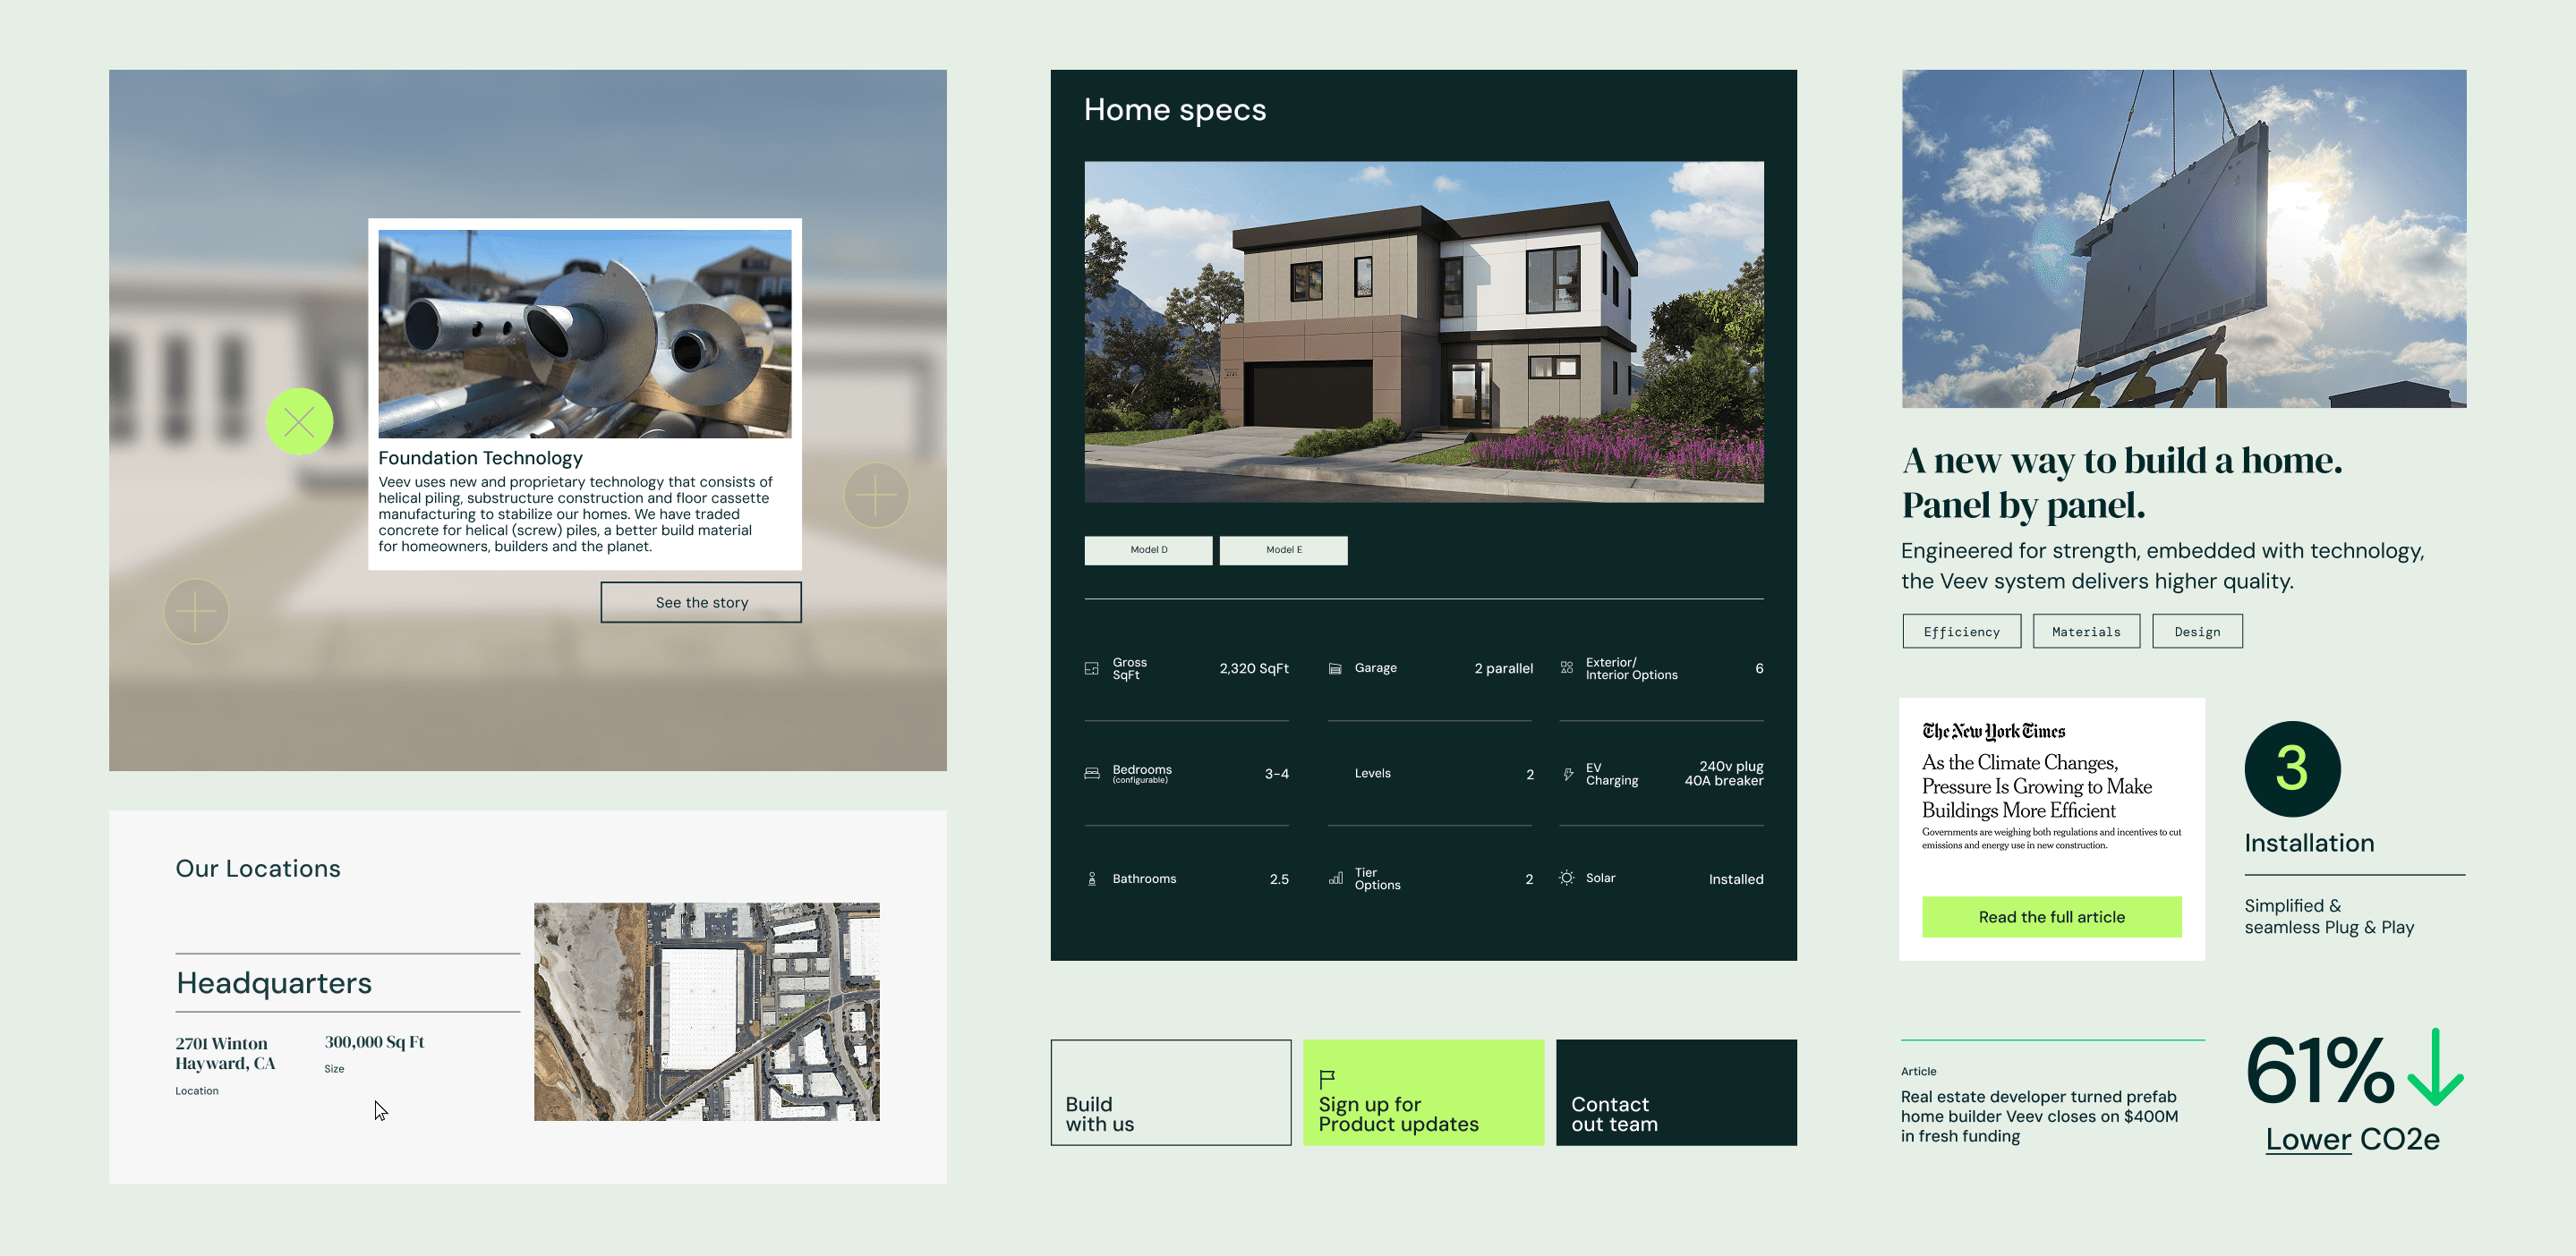
Task: Close the Foundation Technology popup with green X
Action: pos(299,421)
